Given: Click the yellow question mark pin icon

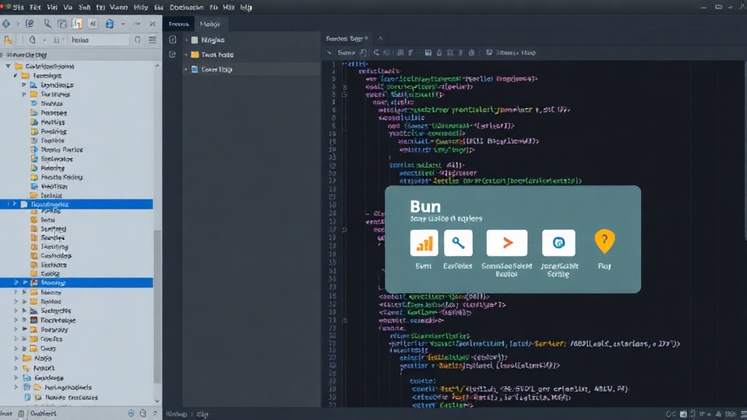Looking at the screenshot, I should pos(604,241).
